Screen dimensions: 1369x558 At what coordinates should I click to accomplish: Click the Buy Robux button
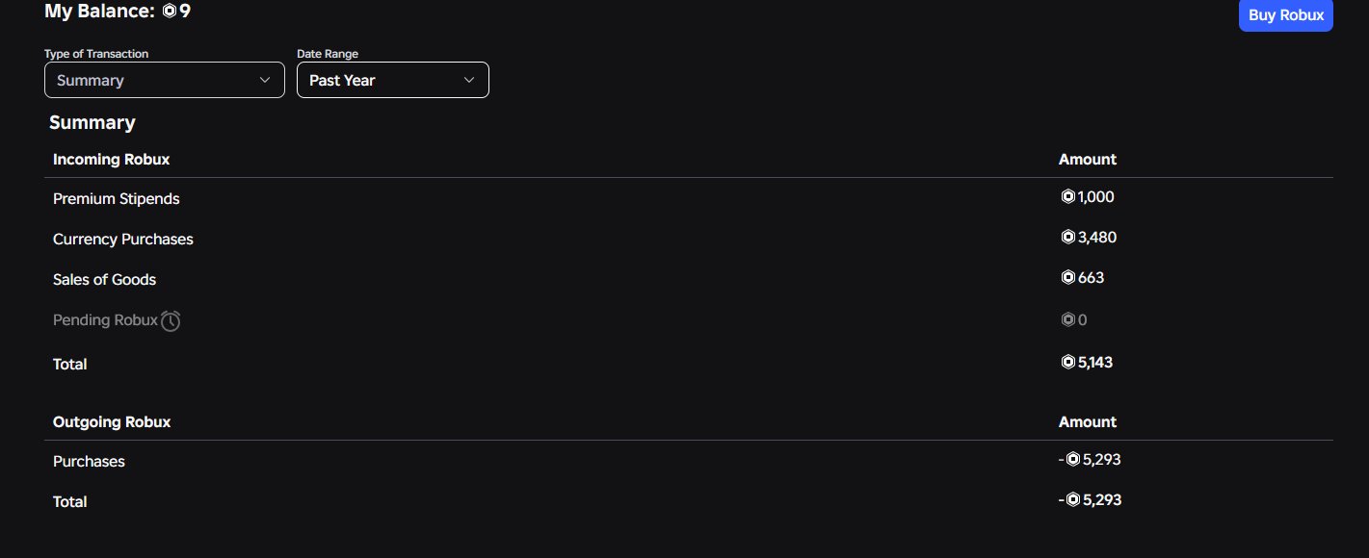click(x=1285, y=15)
